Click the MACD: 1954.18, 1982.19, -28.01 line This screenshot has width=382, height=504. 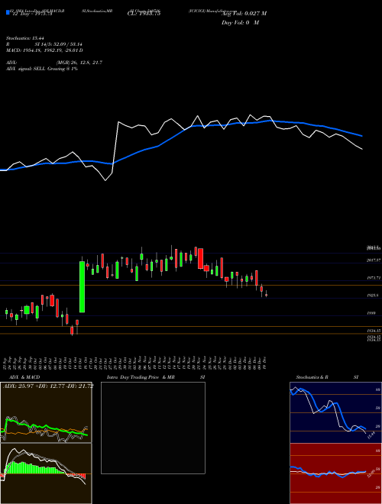[44, 50]
